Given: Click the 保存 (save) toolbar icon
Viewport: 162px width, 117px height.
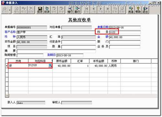Looking at the screenshot, I should (40, 10).
